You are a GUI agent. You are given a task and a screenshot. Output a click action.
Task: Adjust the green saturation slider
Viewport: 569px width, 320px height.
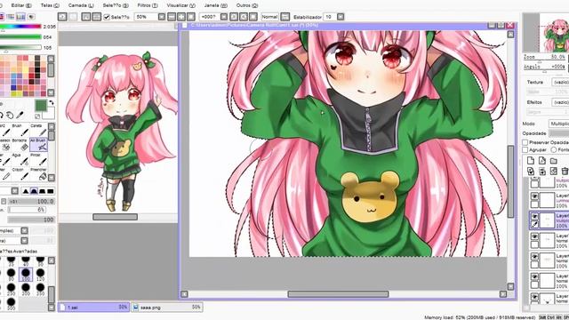(20, 37)
